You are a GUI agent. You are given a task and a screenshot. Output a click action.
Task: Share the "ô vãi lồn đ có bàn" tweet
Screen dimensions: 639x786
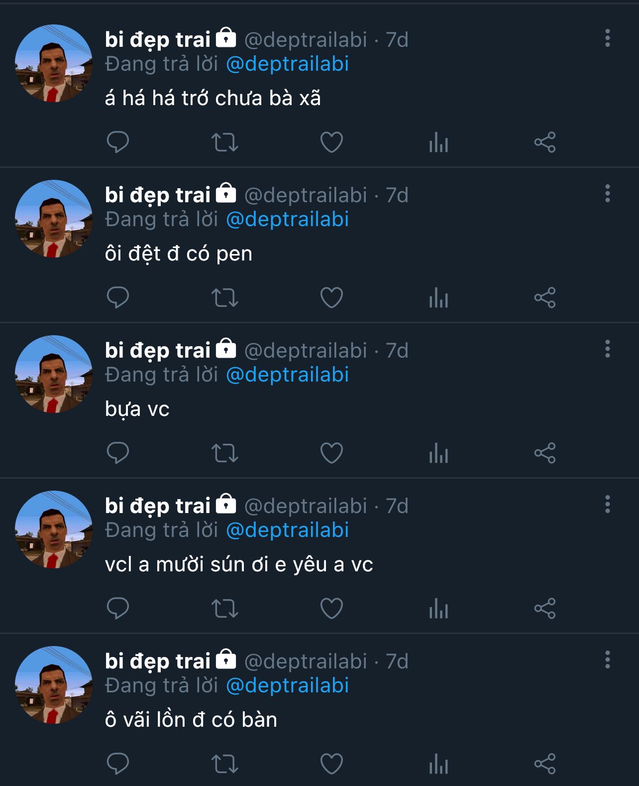coord(545,764)
